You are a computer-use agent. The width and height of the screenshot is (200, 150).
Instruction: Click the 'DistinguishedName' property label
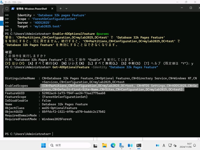(x=20, y=78)
